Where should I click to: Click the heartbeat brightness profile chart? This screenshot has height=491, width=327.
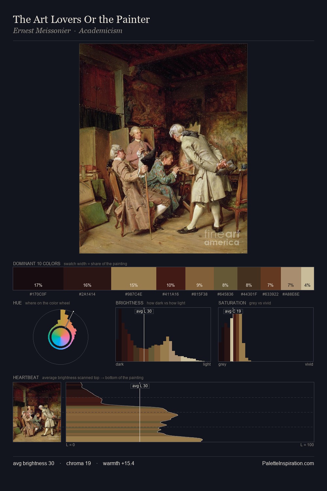(x=190, y=412)
